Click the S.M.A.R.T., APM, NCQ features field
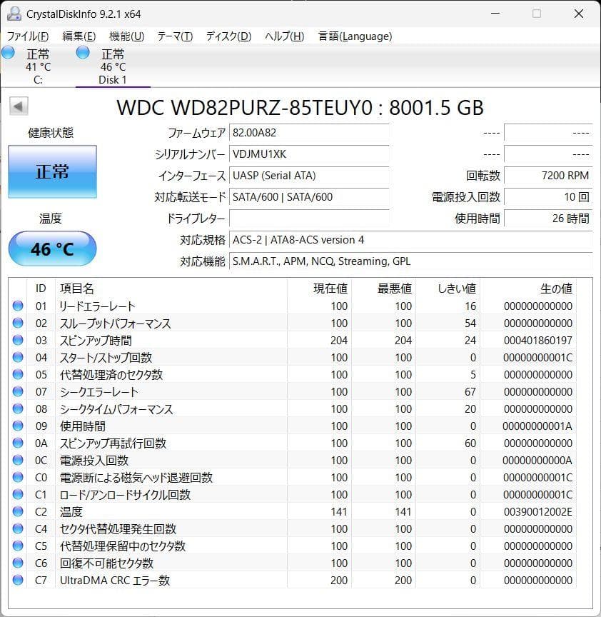This screenshot has height=617, width=601. coord(410,261)
